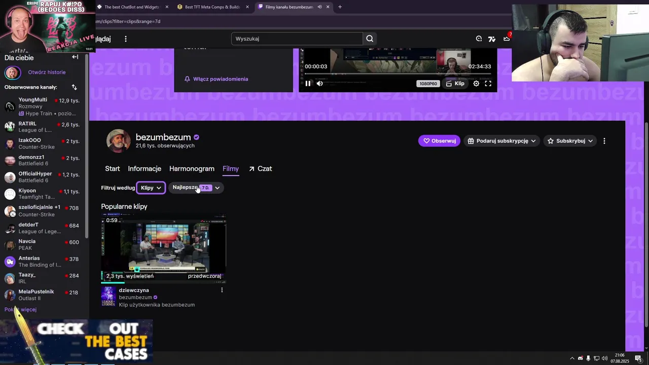
Task: Switch to the Harmonogram tab
Action: [192, 169]
